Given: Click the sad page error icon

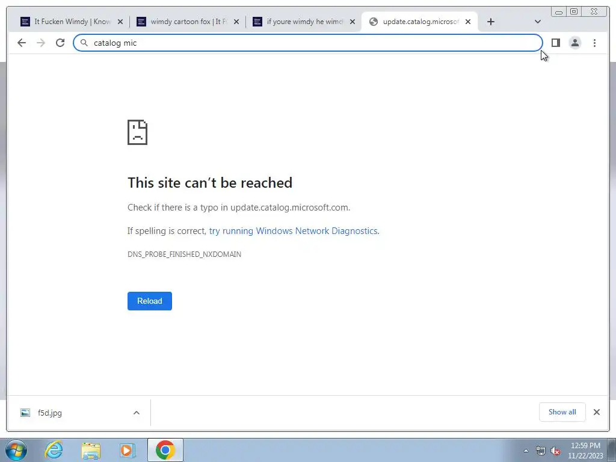Looking at the screenshot, I should click(138, 132).
